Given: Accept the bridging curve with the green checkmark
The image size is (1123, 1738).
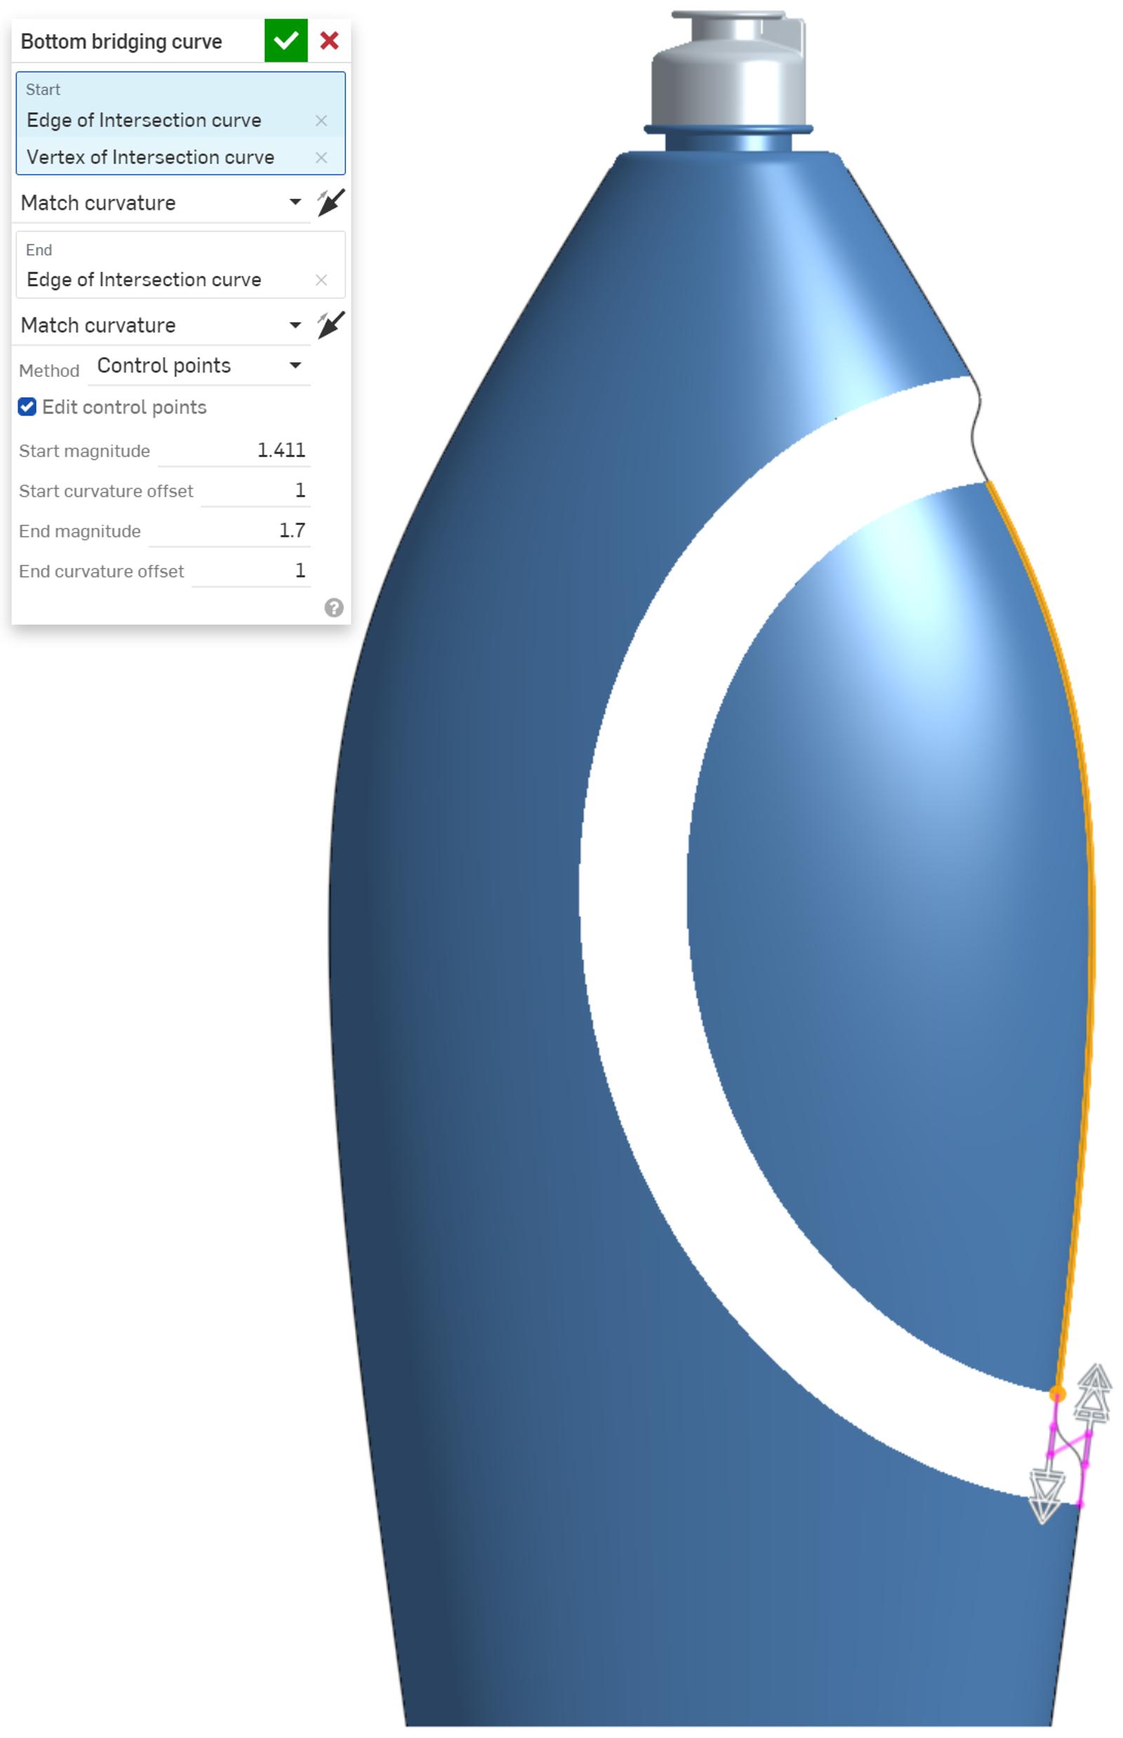Looking at the screenshot, I should coord(287,40).
